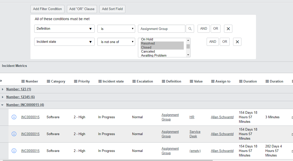
Task: Open Number: INC0000015 (4) group link
Action: (25, 105)
